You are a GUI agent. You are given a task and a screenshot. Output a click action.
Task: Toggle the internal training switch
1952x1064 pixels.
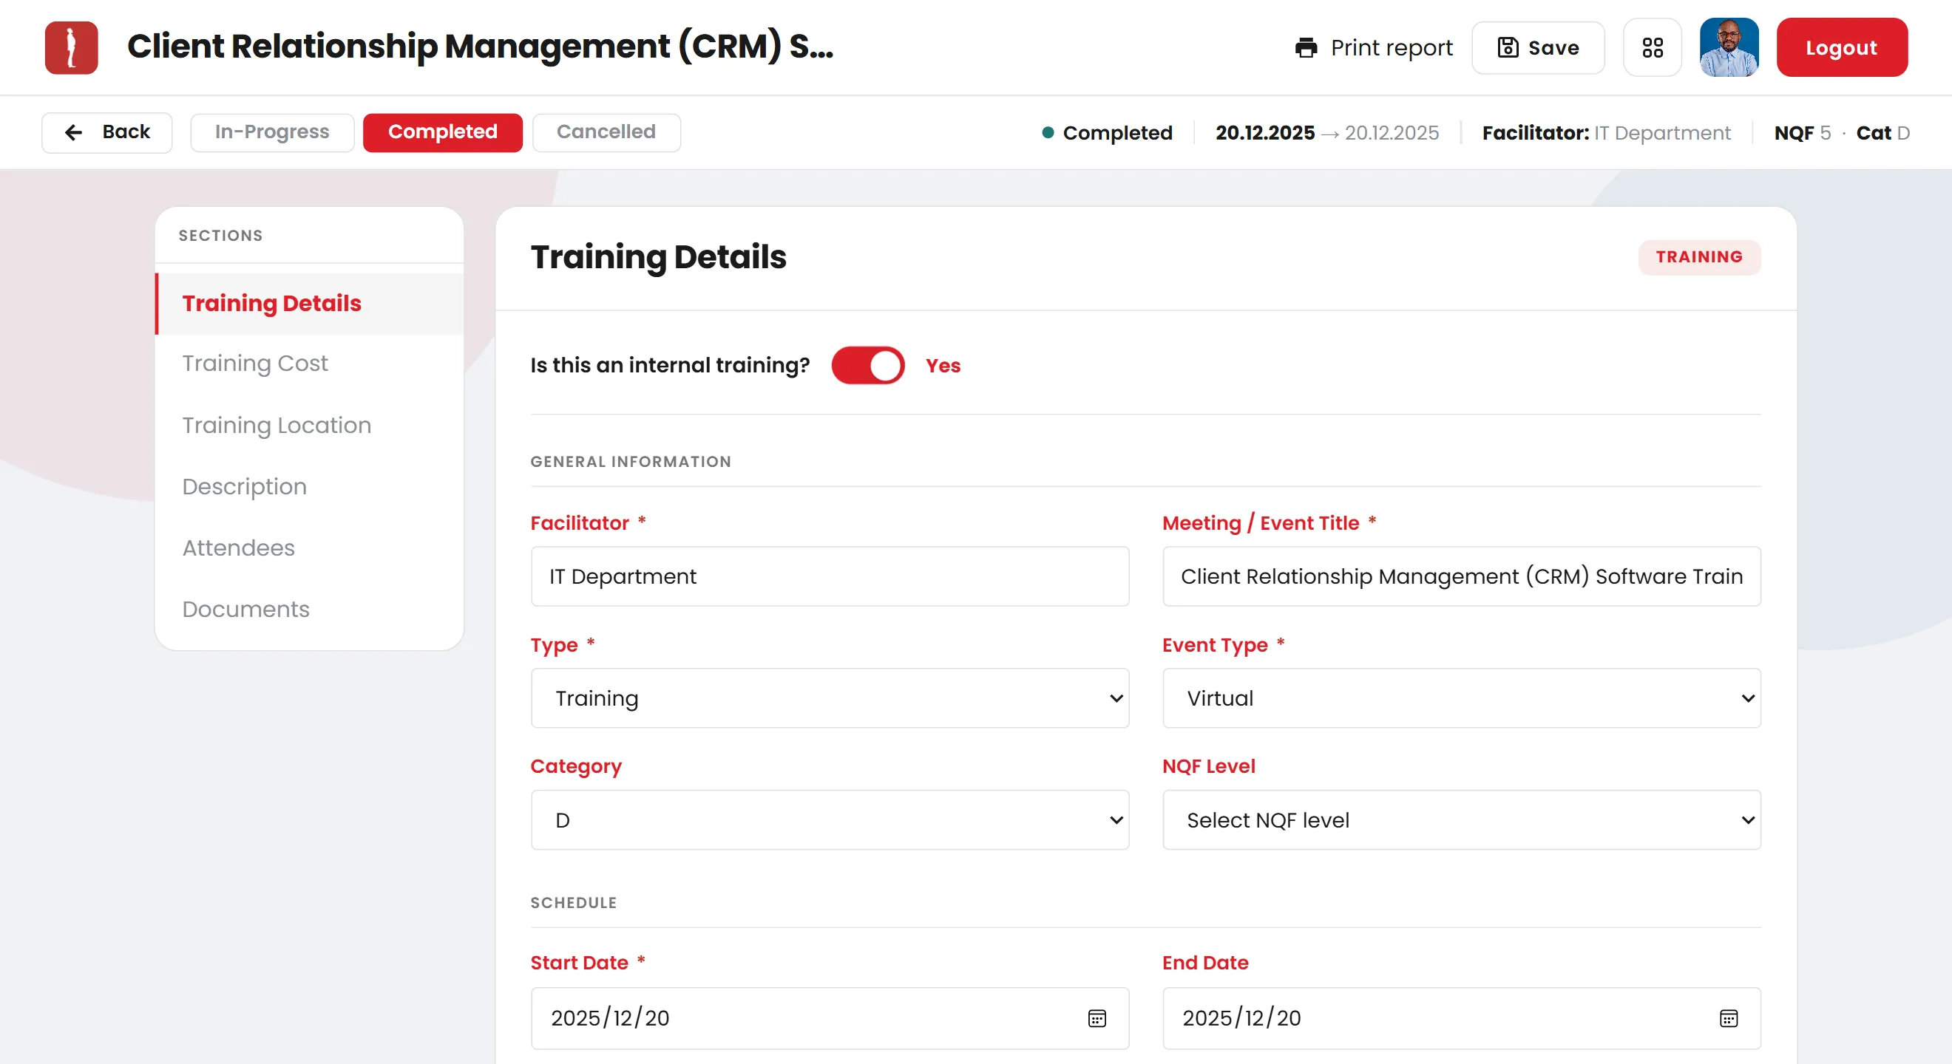point(867,366)
